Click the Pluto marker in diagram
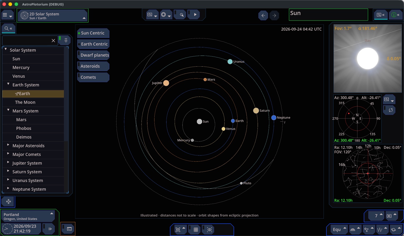Image resolution: width=404 pixels, height=236 pixels. [x=241, y=183]
